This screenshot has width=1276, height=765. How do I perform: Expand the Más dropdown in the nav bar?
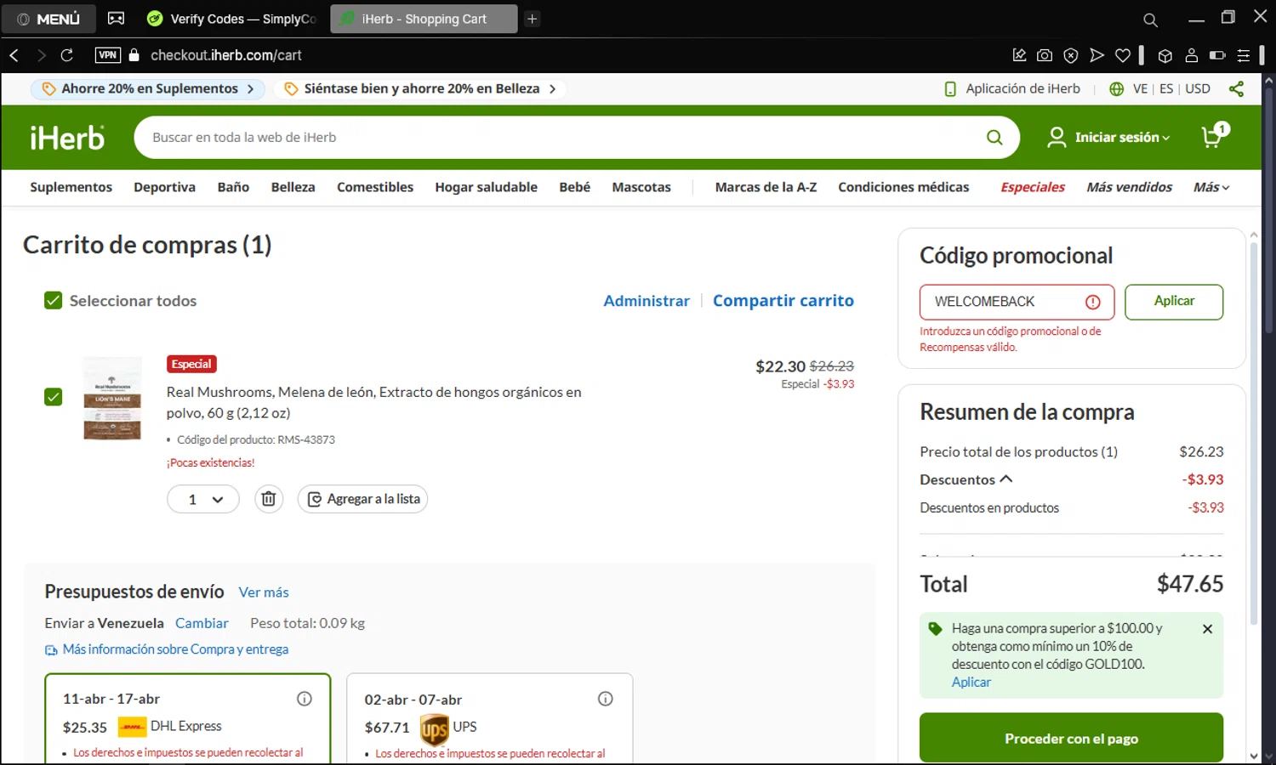(x=1211, y=187)
